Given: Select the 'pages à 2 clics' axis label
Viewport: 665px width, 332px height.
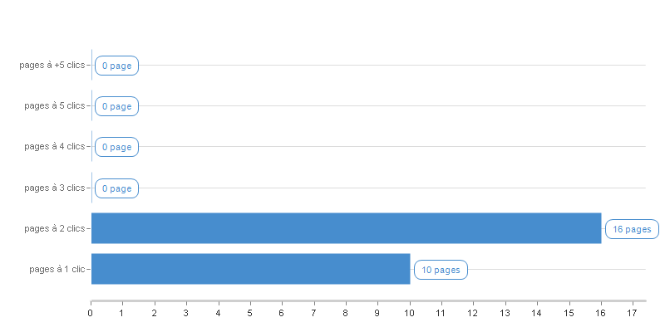Looking at the screenshot, I should (55, 229).
